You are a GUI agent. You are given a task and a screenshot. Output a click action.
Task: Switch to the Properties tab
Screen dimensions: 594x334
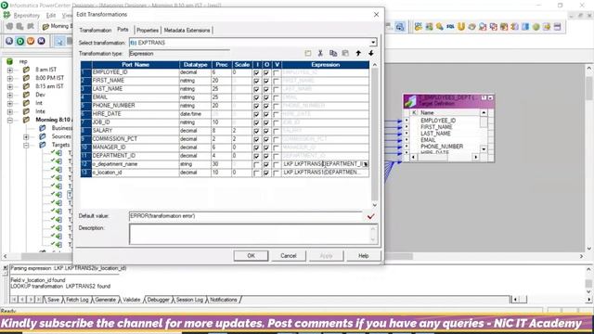point(148,31)
